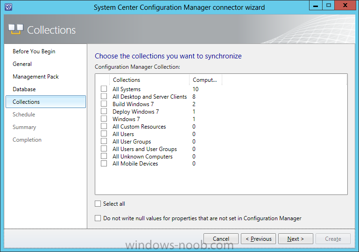This screenshot has width=359, height=252.
Task: Click the count 8 for Desktop clients
Action: click(x=194, y=96)
